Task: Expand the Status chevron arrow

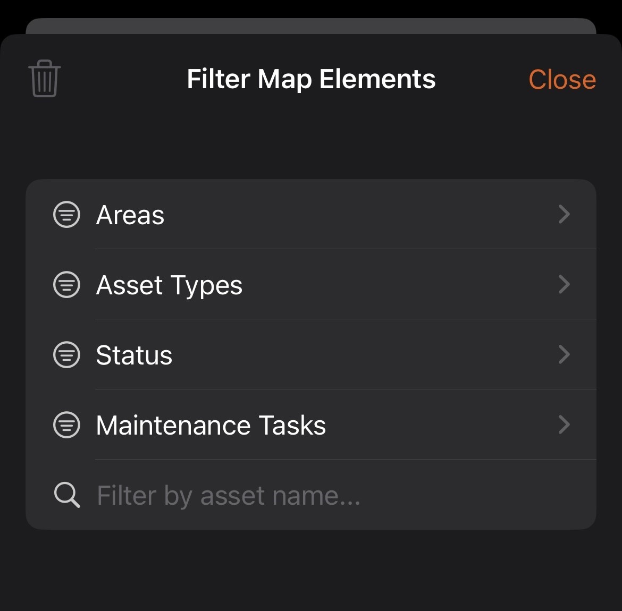Action: pyautogui.click(x=564, y=355)
